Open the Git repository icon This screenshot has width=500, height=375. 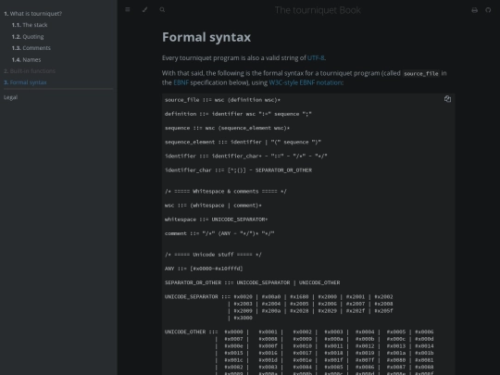click(x=488, y=10)
